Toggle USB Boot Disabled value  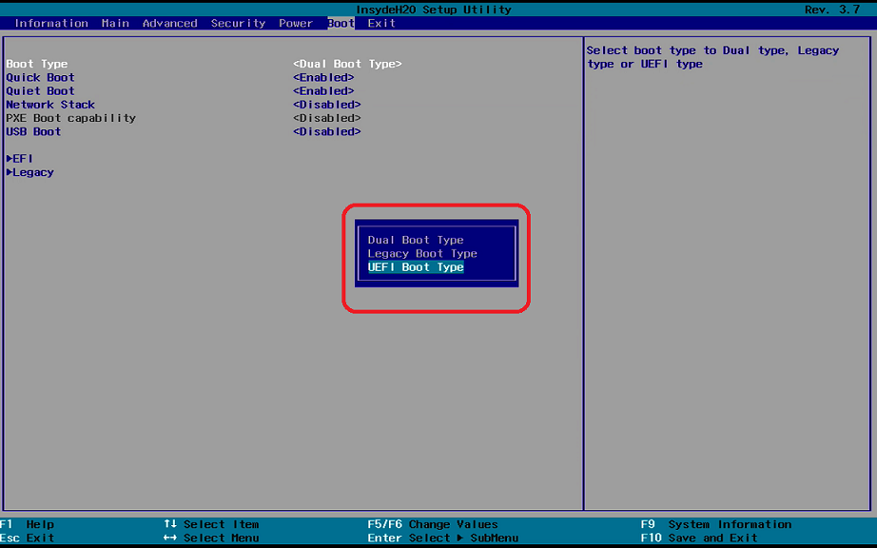327,132
